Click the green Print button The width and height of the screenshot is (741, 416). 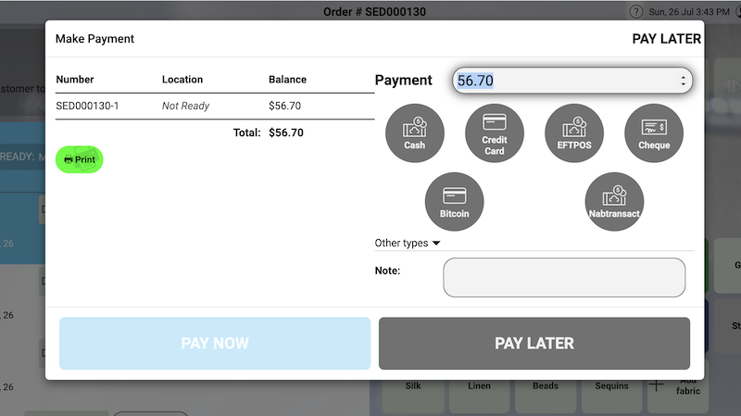tap(80, 159)
